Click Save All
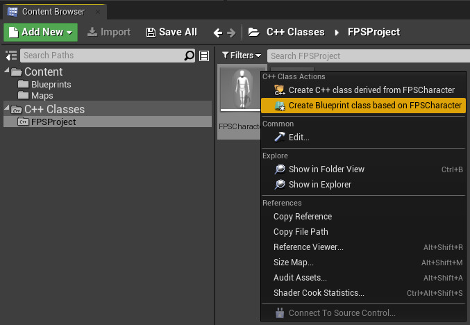 (171, 32)
